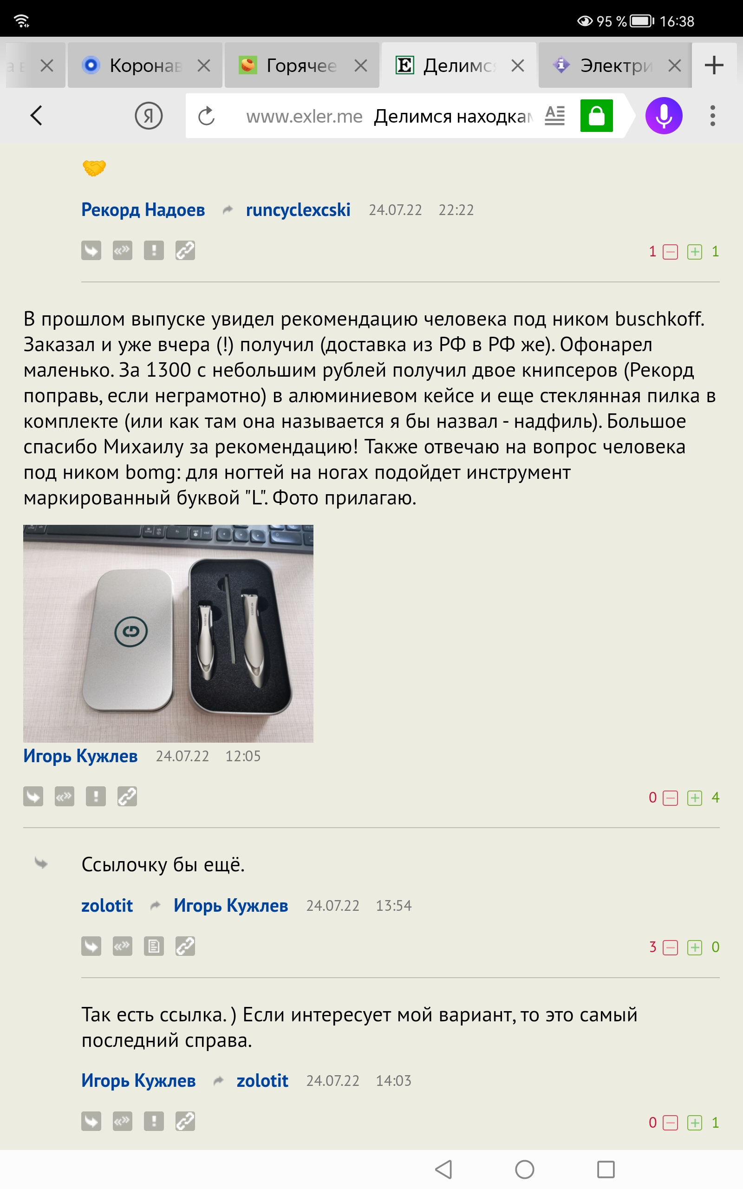Downvote zolotit's comment with three minuses

[670, 948]
